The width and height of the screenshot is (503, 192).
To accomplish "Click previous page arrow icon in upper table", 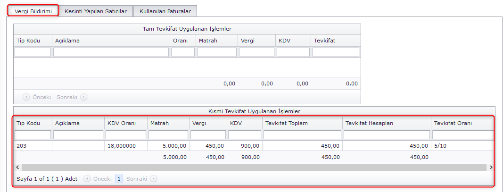I will (26, 97).
